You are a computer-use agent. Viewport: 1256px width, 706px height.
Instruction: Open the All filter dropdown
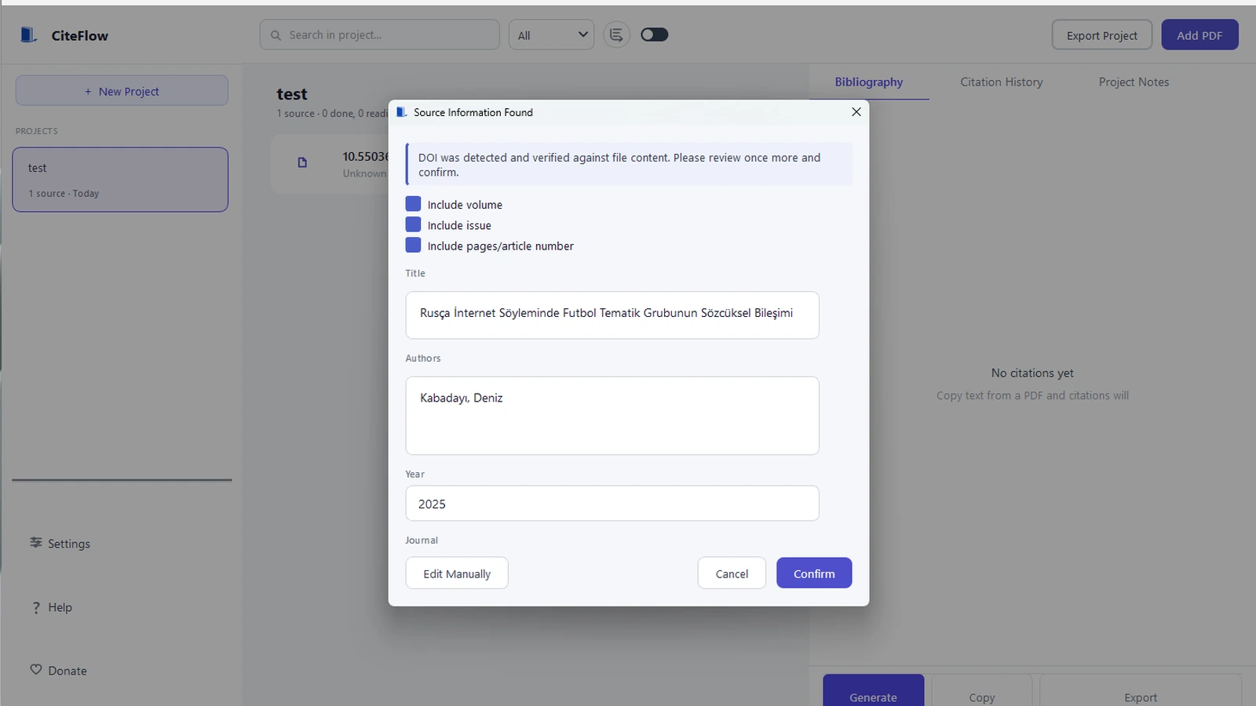click(550, 34)
